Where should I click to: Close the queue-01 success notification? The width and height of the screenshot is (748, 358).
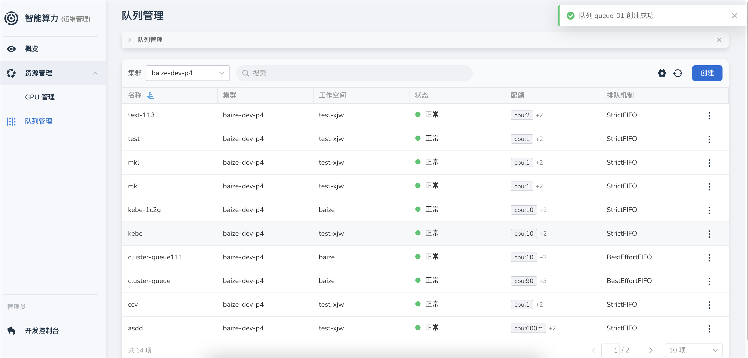click(x=734, y=16)
